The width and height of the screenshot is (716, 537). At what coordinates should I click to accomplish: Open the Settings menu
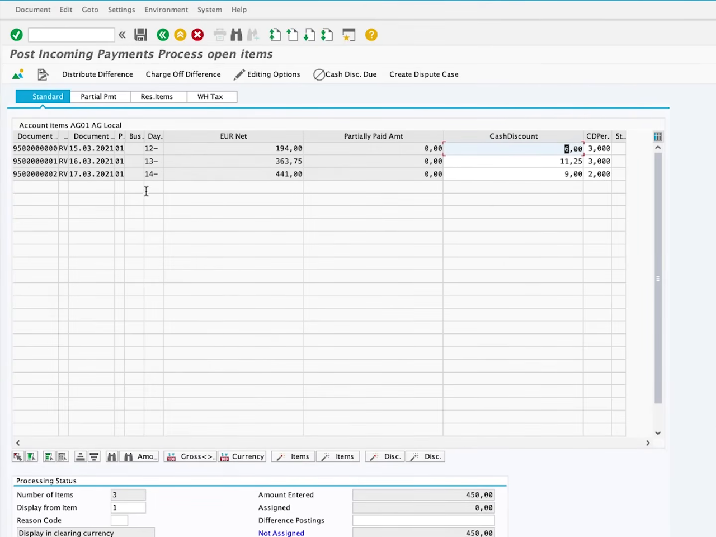click(x=121, y=10)
